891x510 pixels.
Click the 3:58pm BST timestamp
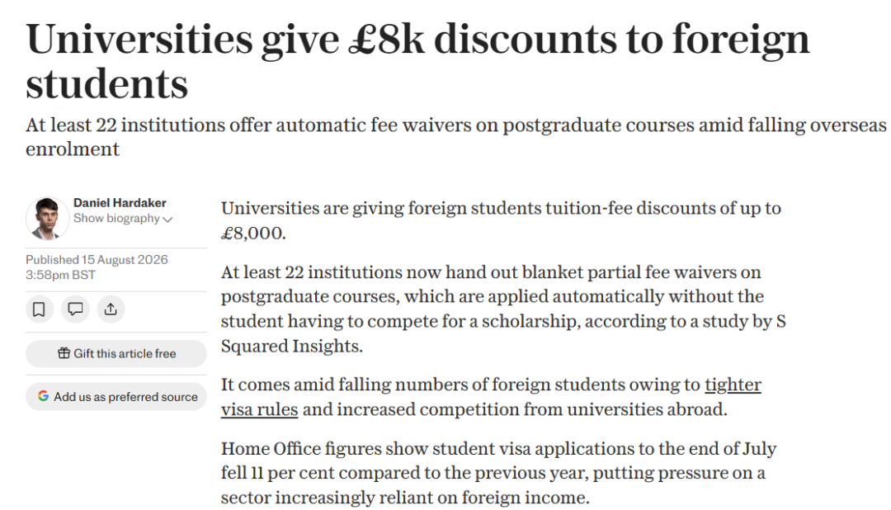click(x=60, y=275)
